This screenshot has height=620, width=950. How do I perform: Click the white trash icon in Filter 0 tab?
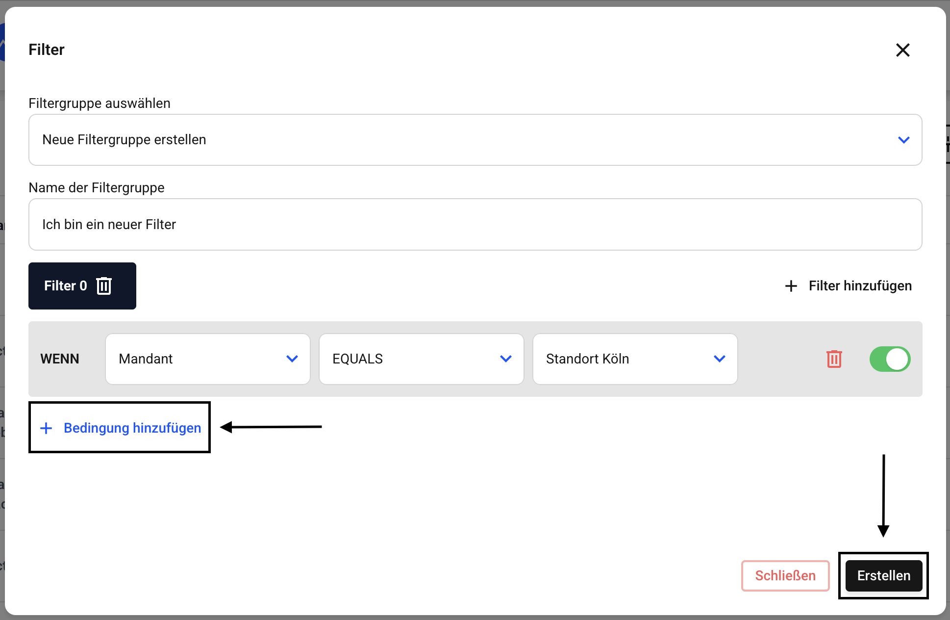tap(104, 286)
